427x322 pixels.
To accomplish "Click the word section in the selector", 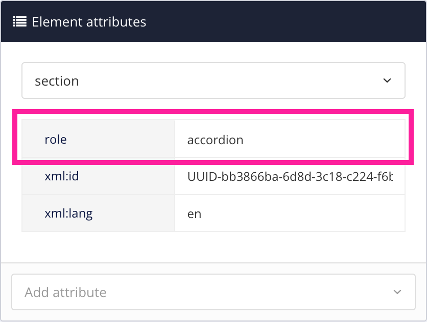I will [x=57, y=81].
